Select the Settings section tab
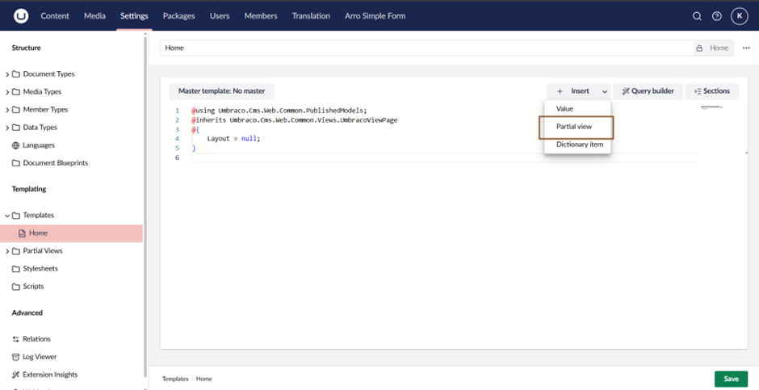759x390 pixels. tap(134, 16)
